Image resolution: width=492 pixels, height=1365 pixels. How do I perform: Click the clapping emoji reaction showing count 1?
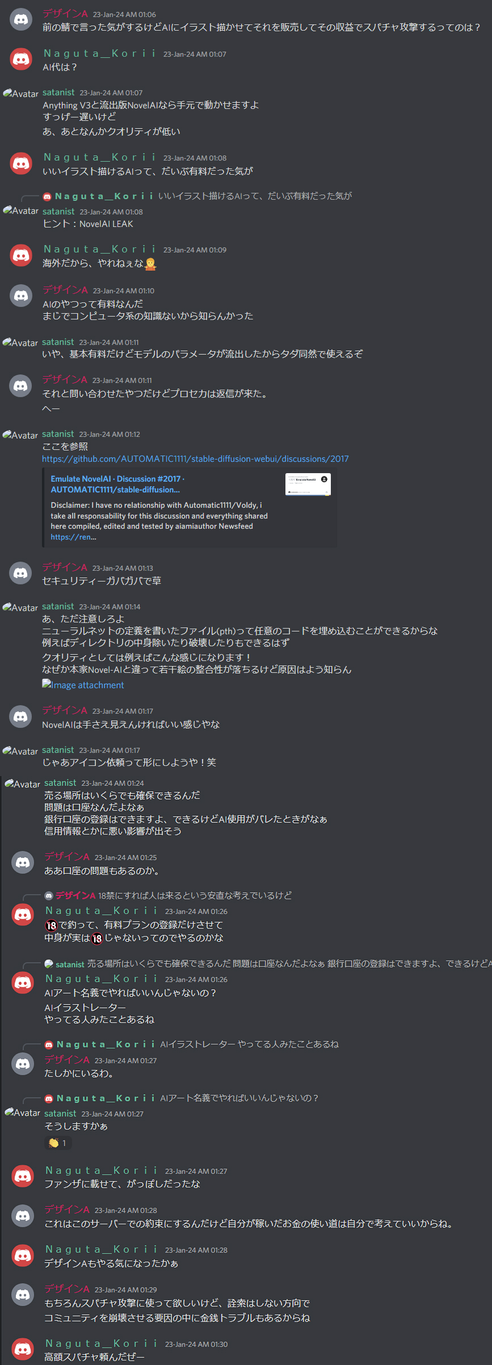pos(59,1143)
